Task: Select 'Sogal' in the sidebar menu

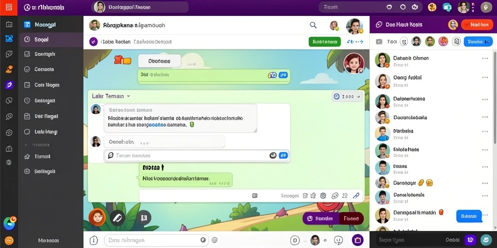Action: (50, 40)
